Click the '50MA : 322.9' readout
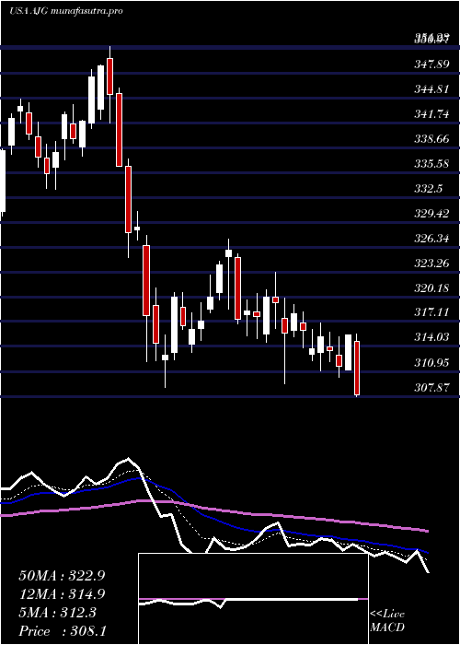Viewport: 460px width, 645px height. coord(62,576)
